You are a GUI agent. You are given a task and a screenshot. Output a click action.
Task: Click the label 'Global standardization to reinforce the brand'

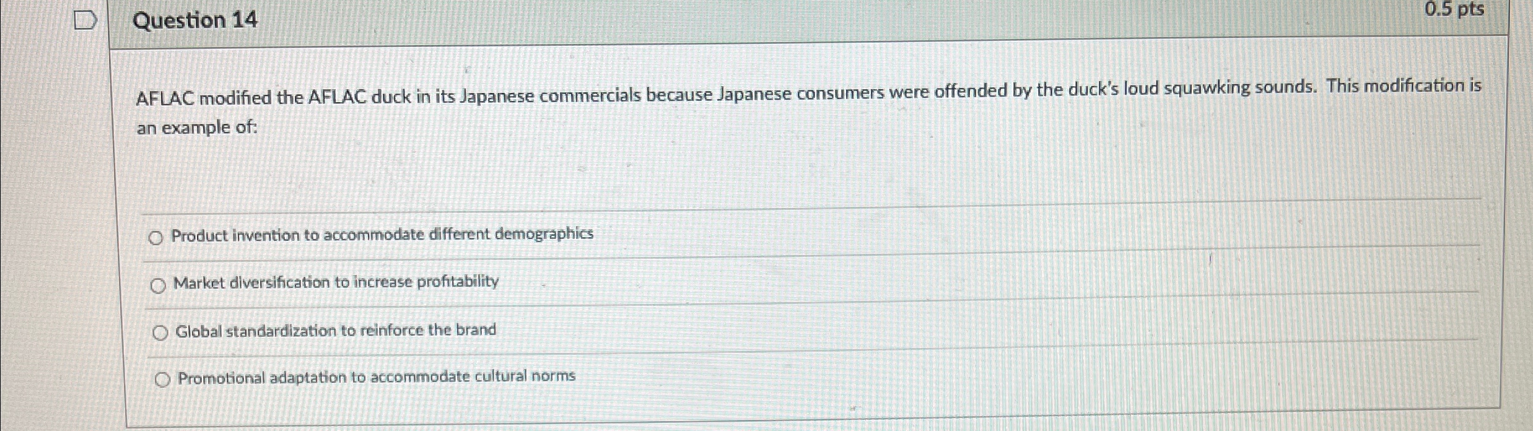336,330
